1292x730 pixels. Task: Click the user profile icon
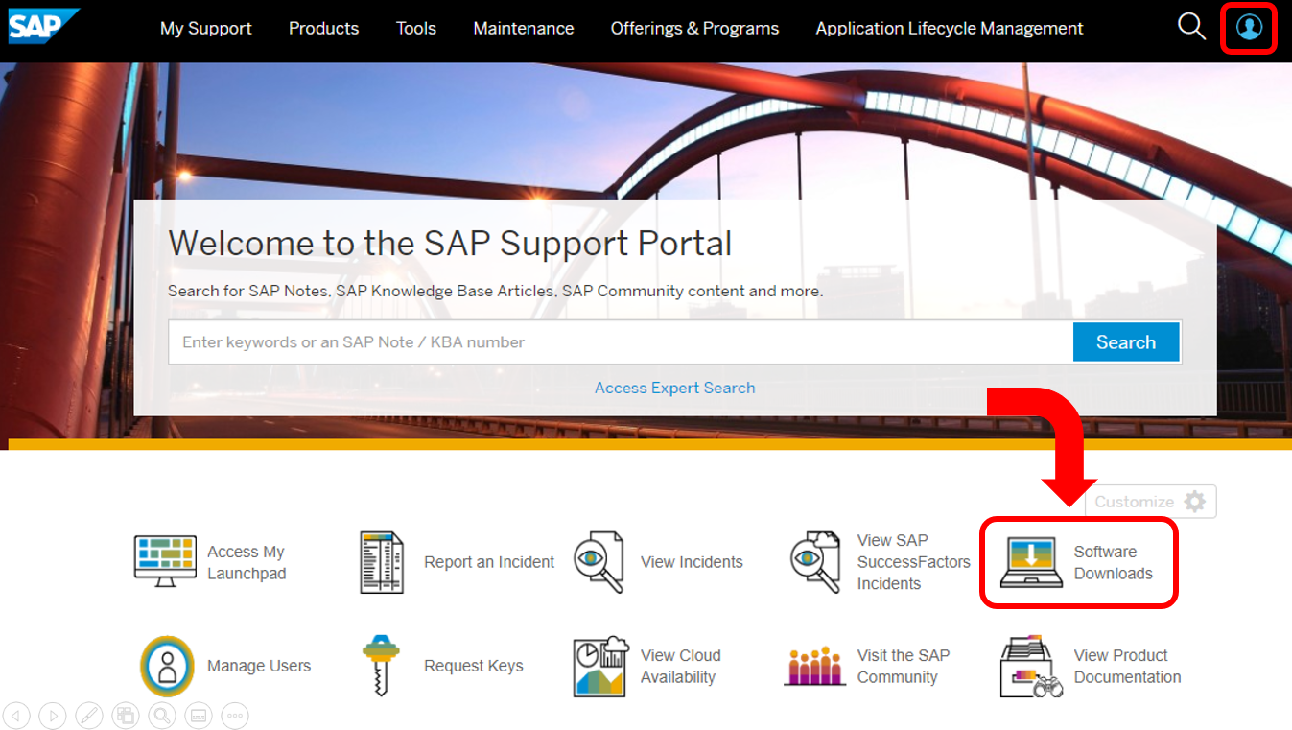point(1249,28)
